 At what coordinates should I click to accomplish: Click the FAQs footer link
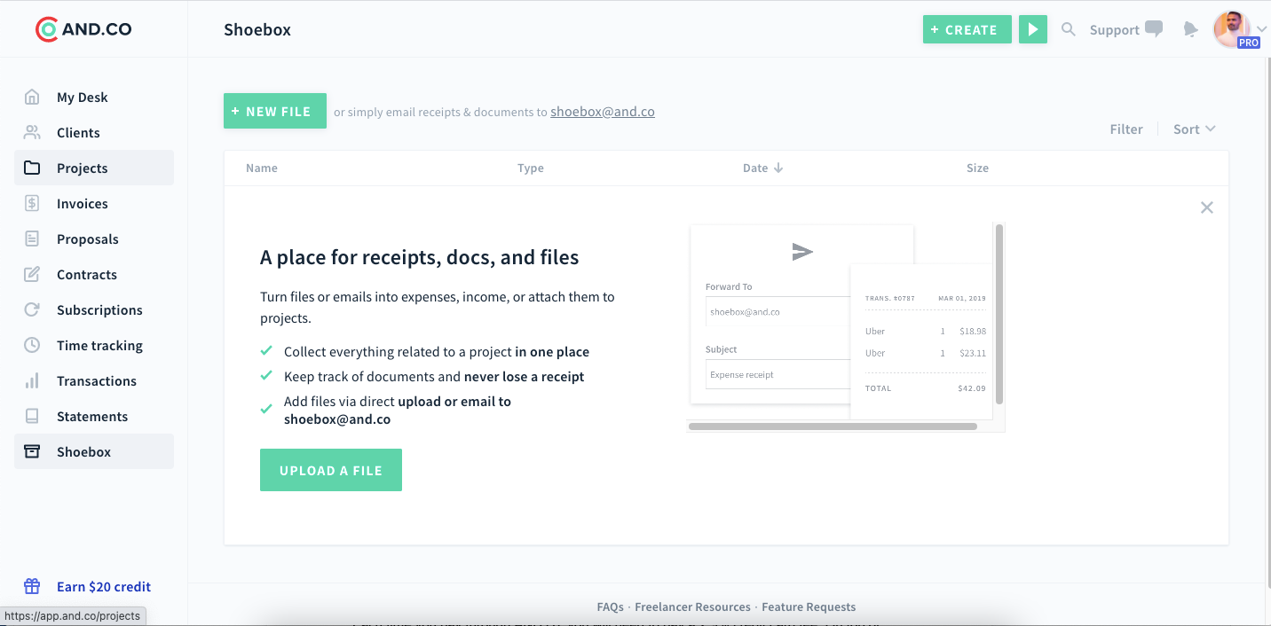click(x=610, y=606)
